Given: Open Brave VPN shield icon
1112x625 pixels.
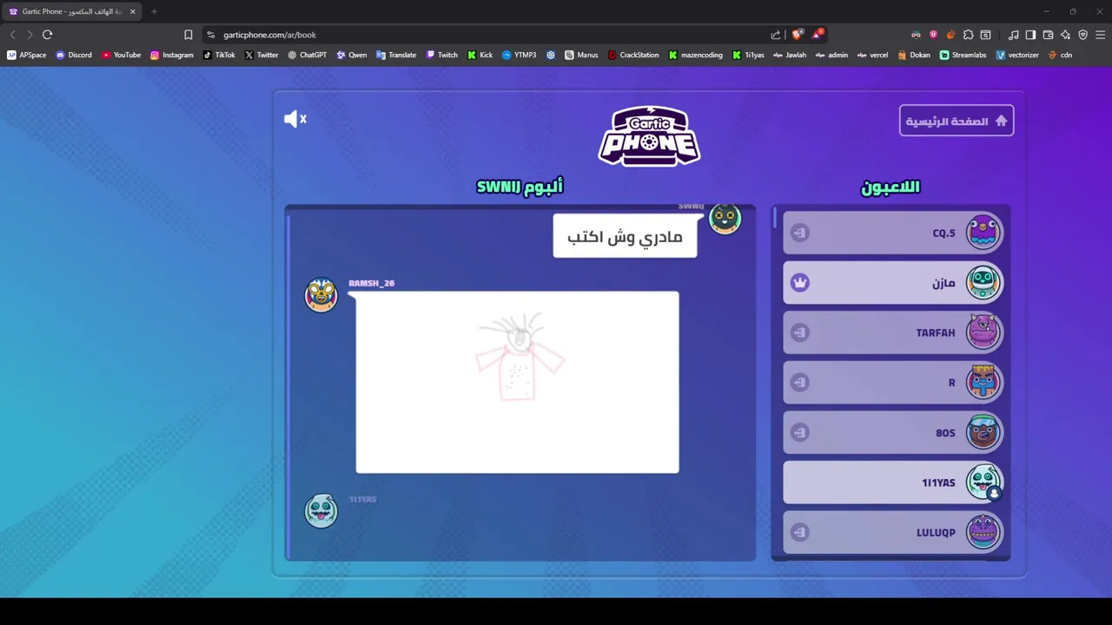Looking at the screenshot, I should tap(1082, 35).
